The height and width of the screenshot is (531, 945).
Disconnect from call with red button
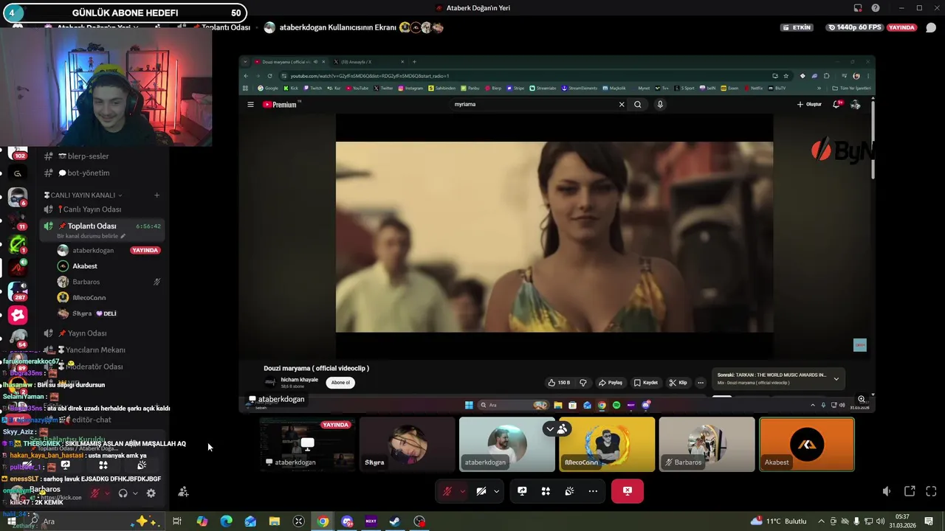coord(627,491)
